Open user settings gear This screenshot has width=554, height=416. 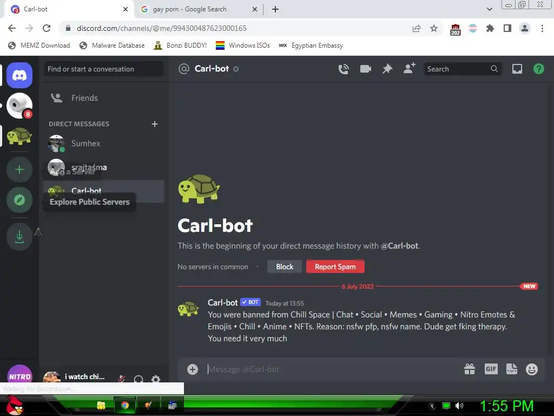pyautogui.click(x=156, y=379)
